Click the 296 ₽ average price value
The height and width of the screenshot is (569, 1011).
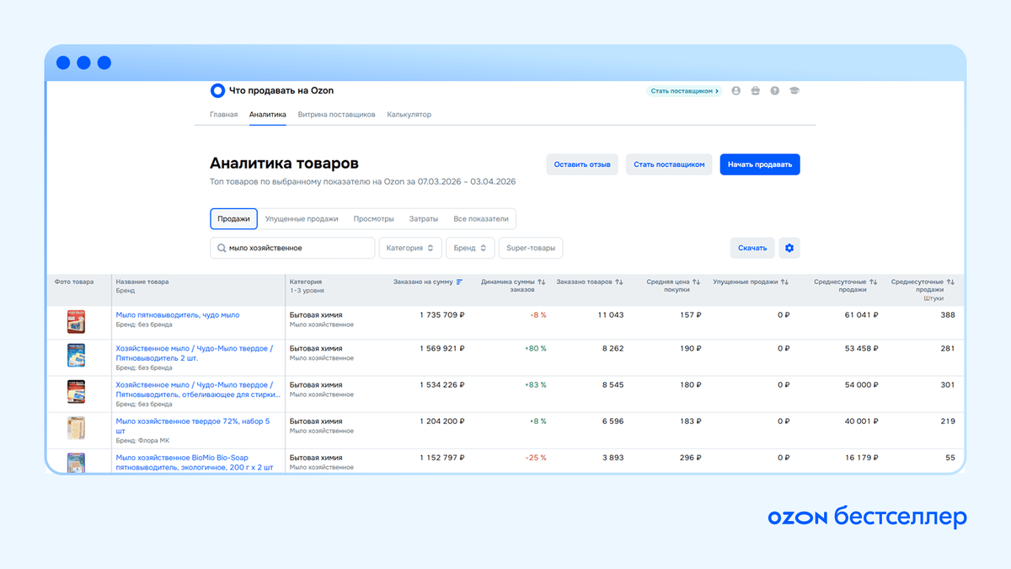pyautogui.click(x=690, y=458)
